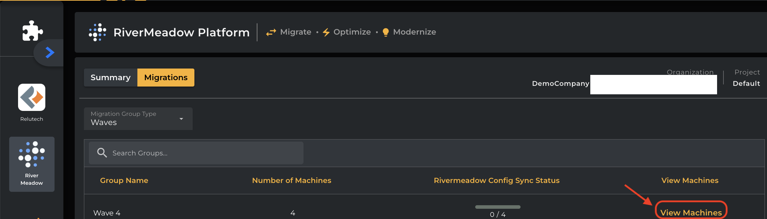Click View Machines link for Wave 4
Screen dimensions: 767x219
coord(691,212)
